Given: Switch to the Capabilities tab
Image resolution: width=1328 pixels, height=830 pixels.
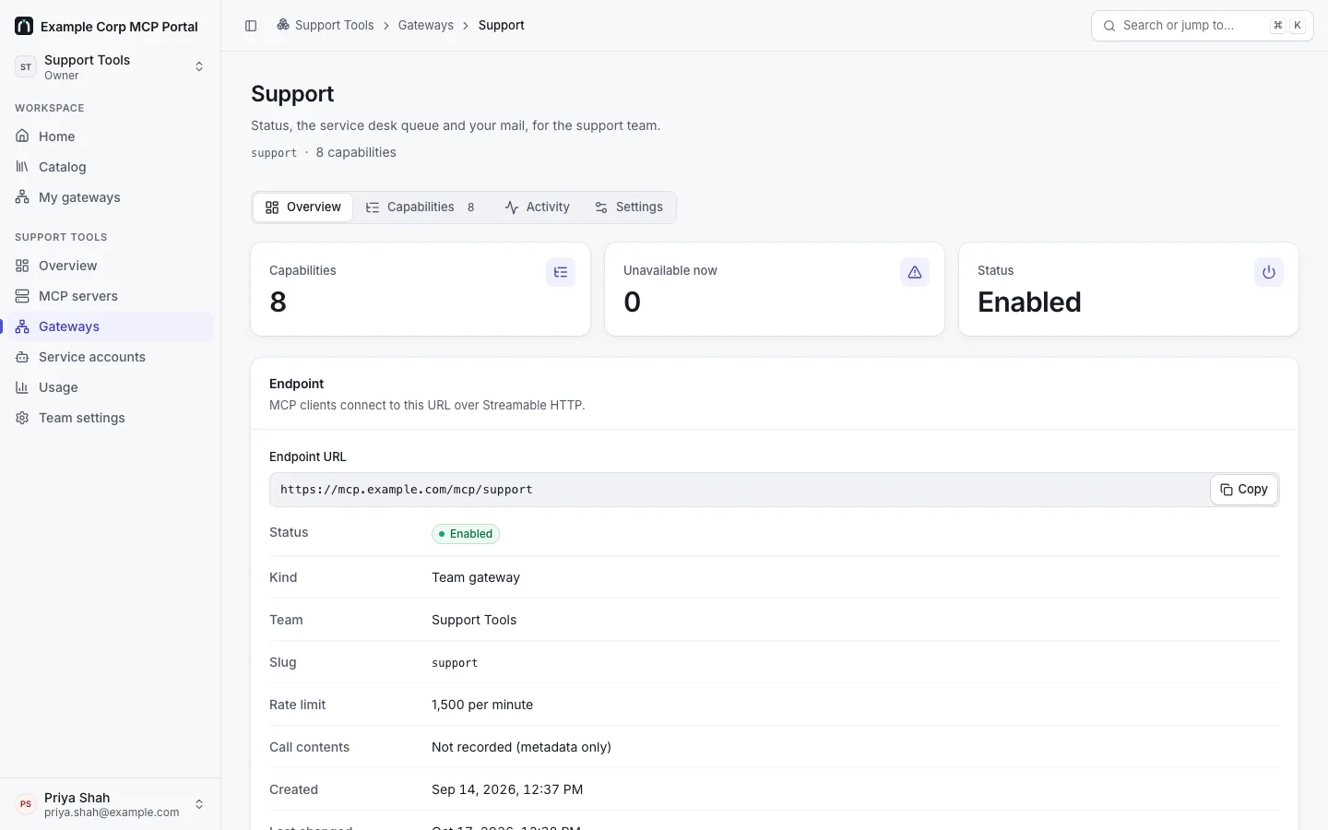Looking at the screenshot, I should 421,207.
